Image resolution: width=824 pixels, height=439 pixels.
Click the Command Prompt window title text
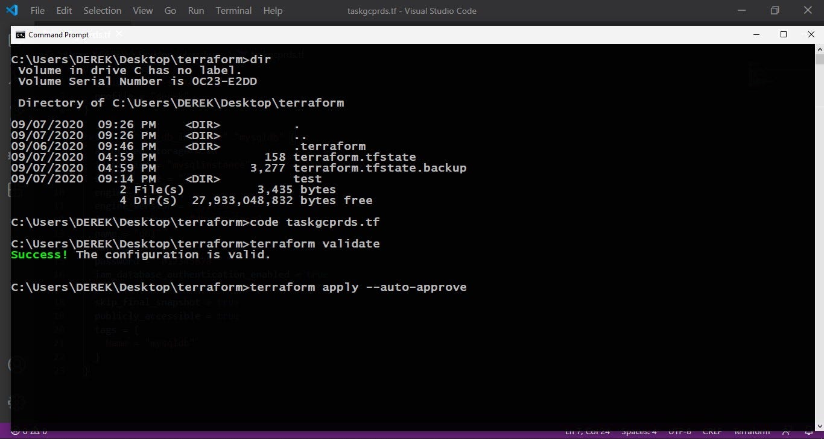59,34
